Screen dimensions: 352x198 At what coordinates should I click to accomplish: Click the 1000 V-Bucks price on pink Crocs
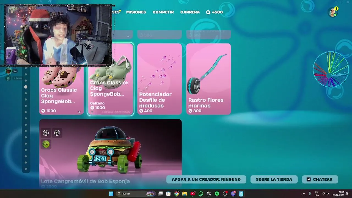[49, 111]
